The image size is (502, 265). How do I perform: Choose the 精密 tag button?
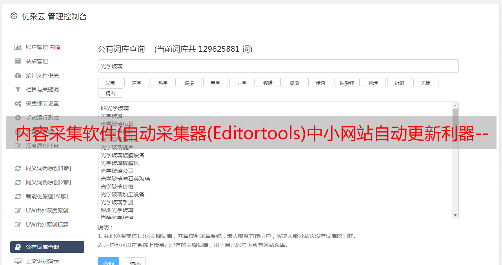[110, 93]
